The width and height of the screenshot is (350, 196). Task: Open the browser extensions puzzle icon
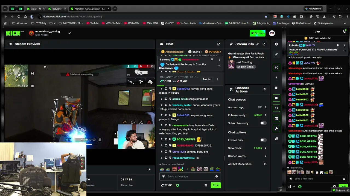coord(301,17)
